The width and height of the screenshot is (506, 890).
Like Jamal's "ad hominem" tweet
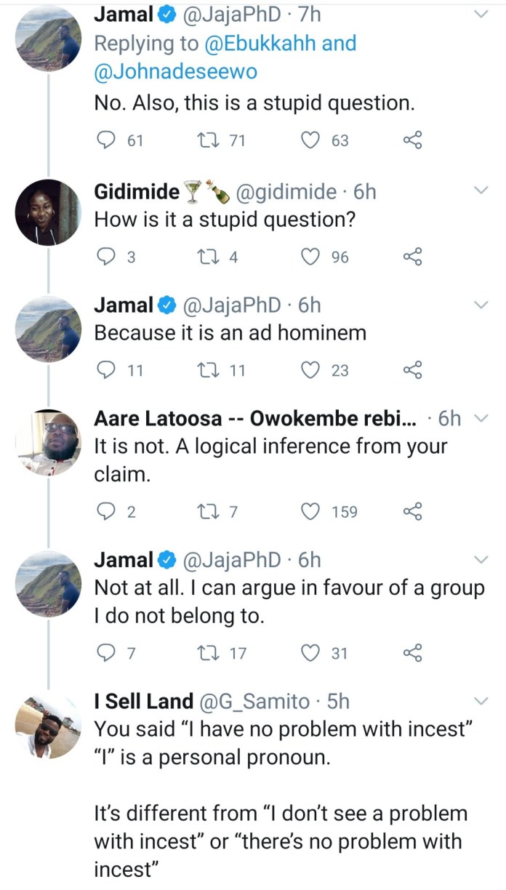[x=311, y=370]
